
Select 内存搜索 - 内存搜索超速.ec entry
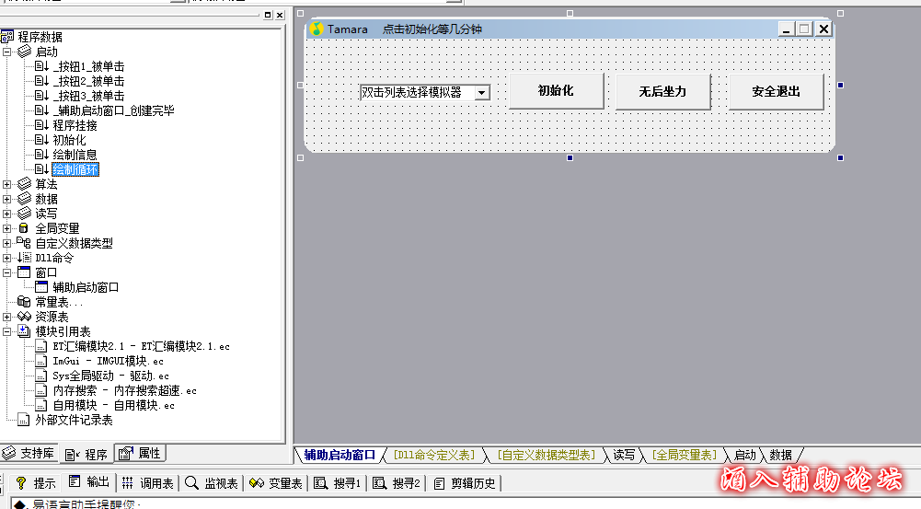124,390
